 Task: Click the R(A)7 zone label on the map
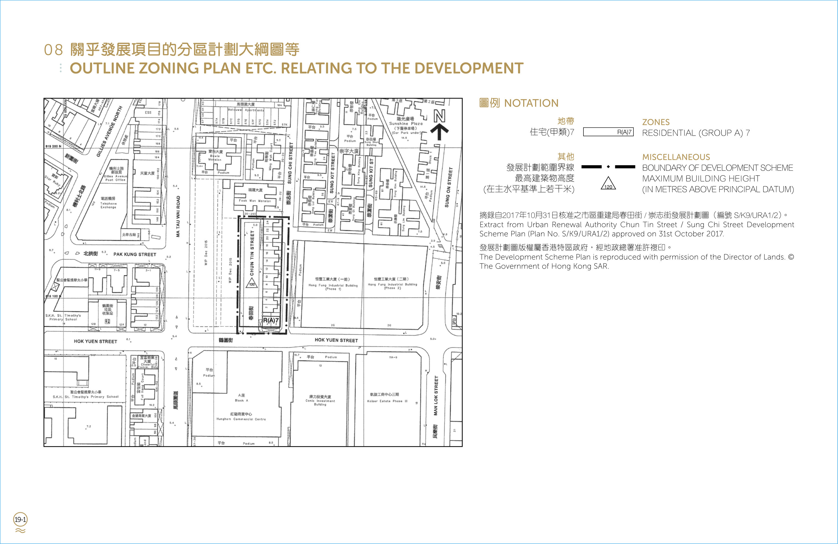[271, 320]
